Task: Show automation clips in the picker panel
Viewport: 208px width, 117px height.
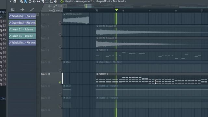Action: [32, 9]
